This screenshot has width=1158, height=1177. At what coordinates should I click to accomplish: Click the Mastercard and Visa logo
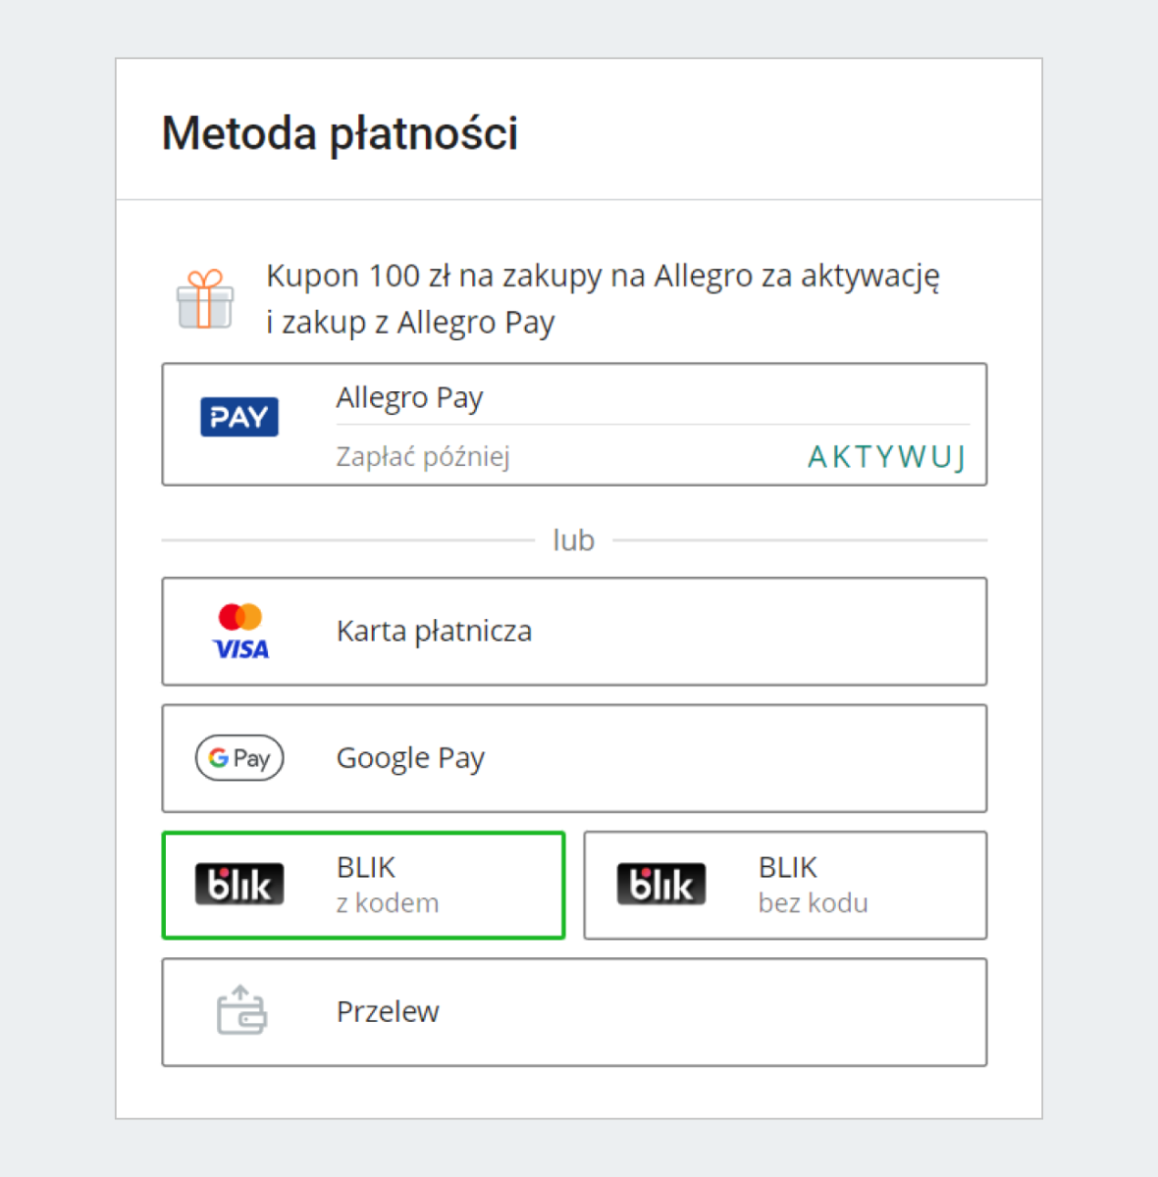coord(240,631)
